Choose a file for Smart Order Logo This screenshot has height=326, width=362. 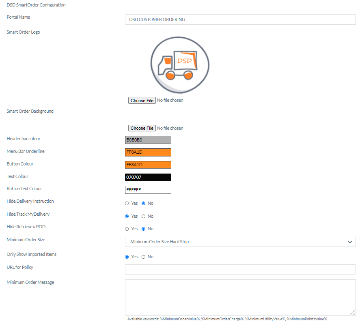(x=142, y=101)
